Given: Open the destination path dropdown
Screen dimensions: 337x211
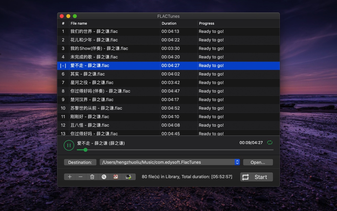Looking at the screenshot, I should [x=237, y=162].
